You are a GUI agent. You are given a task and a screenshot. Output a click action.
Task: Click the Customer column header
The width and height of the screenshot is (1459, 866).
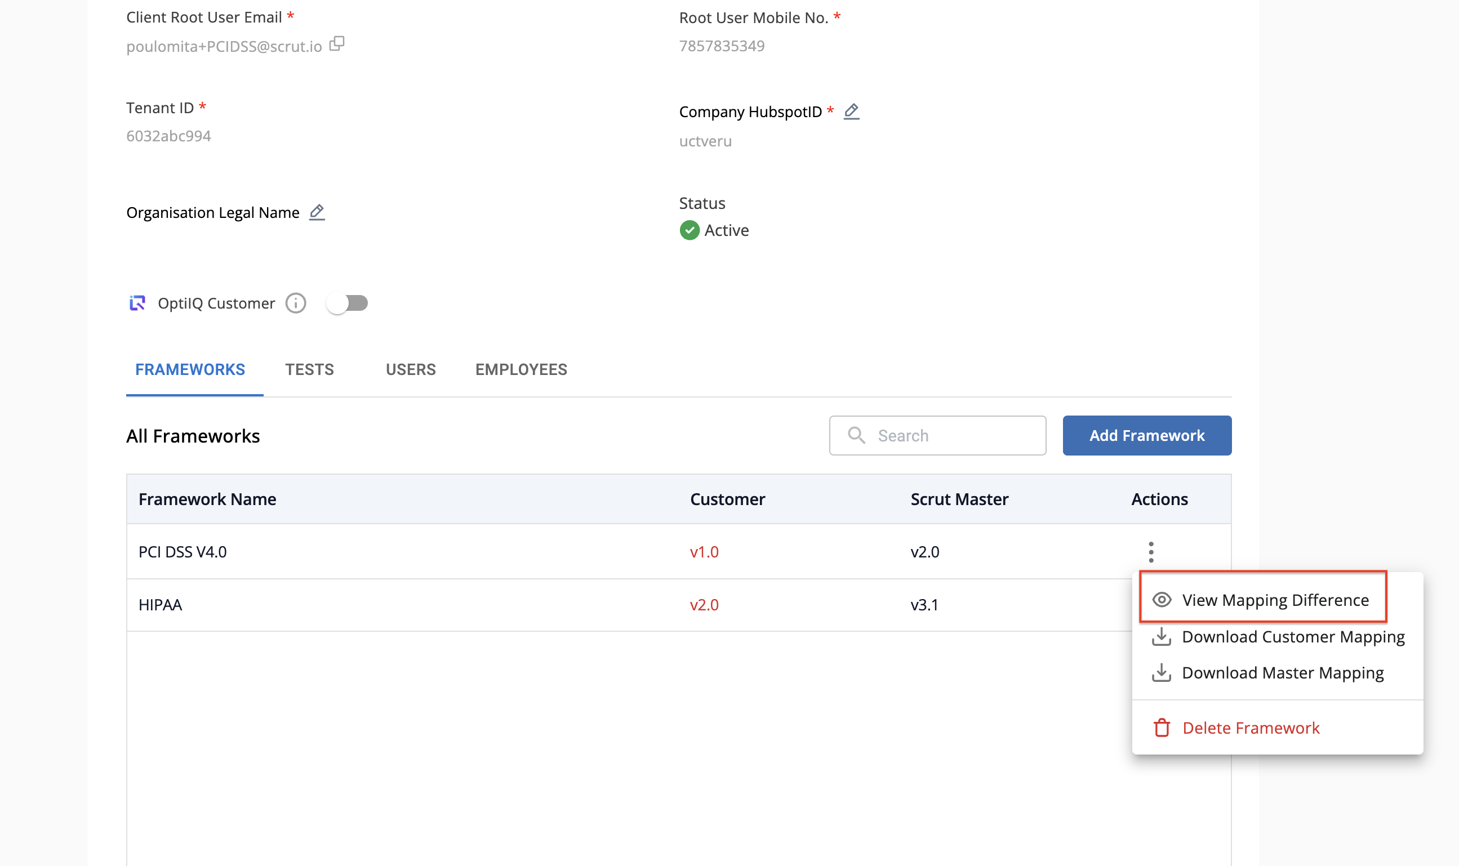click(x=727, y=499)
